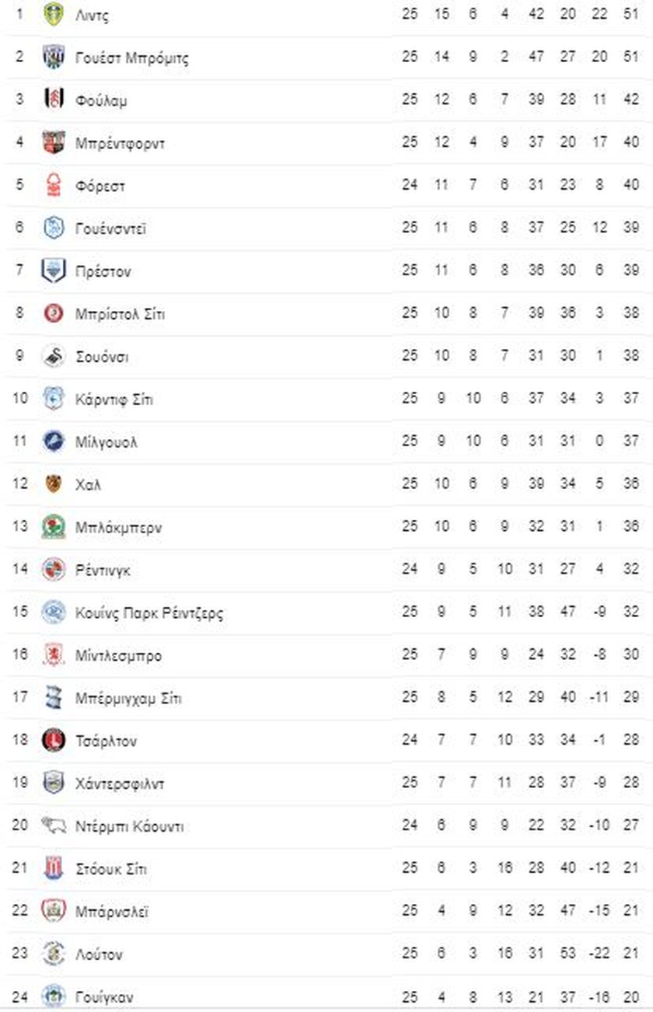Click the Derby County ram logo
The image size is (653, 1012).
click(x=54, y=825)
